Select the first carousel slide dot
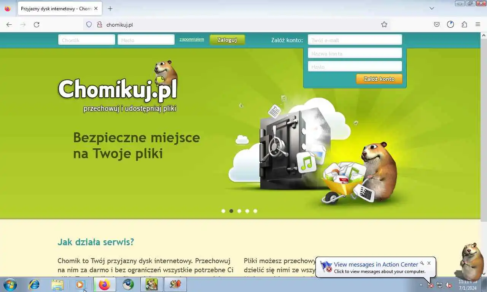 coord(223,211)
